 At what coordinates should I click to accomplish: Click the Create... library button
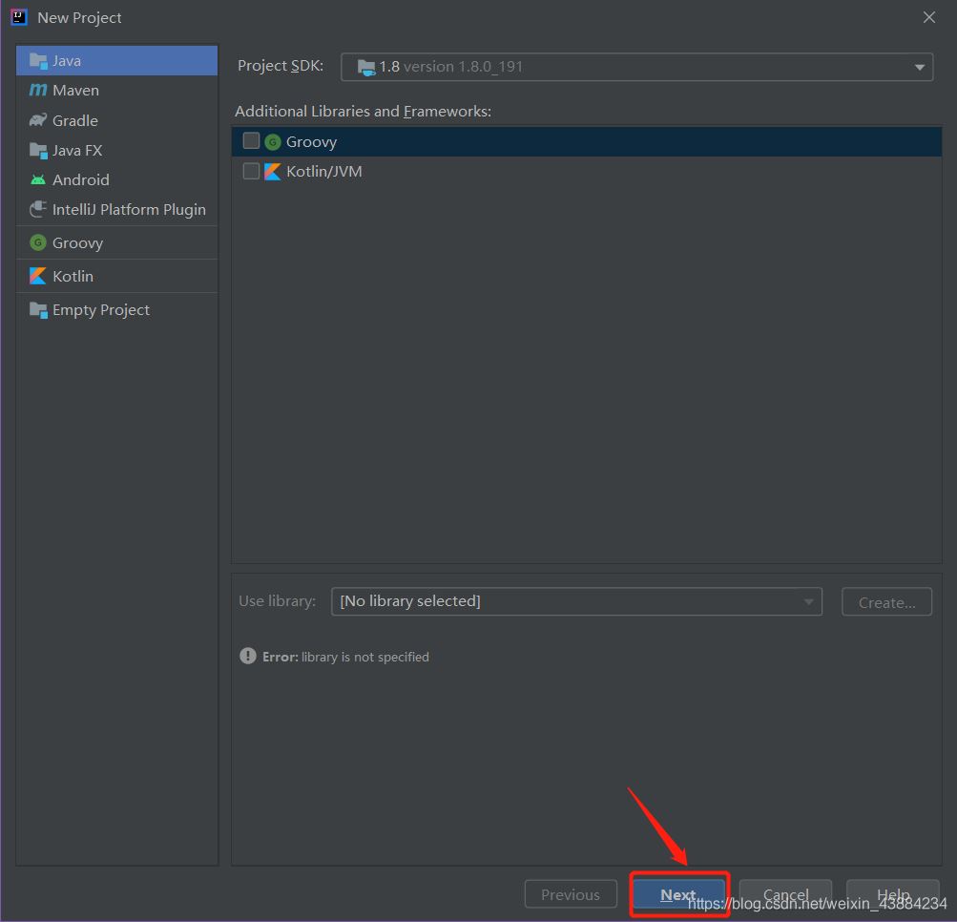click(886, 602)
